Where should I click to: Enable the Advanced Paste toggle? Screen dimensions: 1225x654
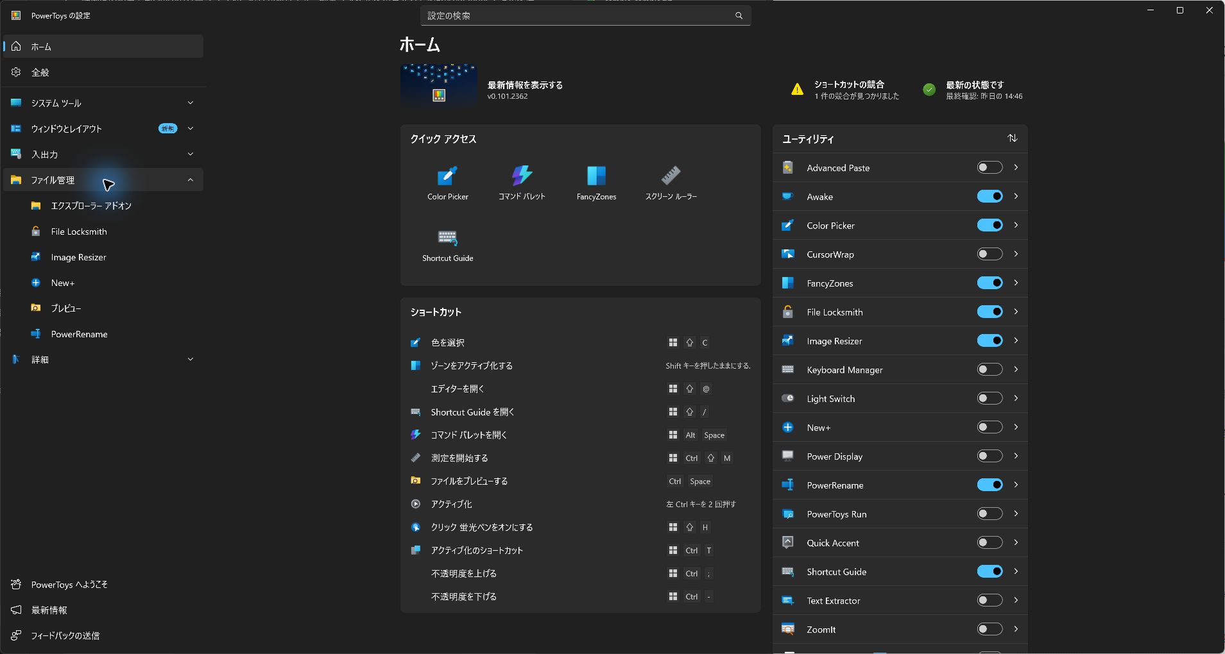989,167
